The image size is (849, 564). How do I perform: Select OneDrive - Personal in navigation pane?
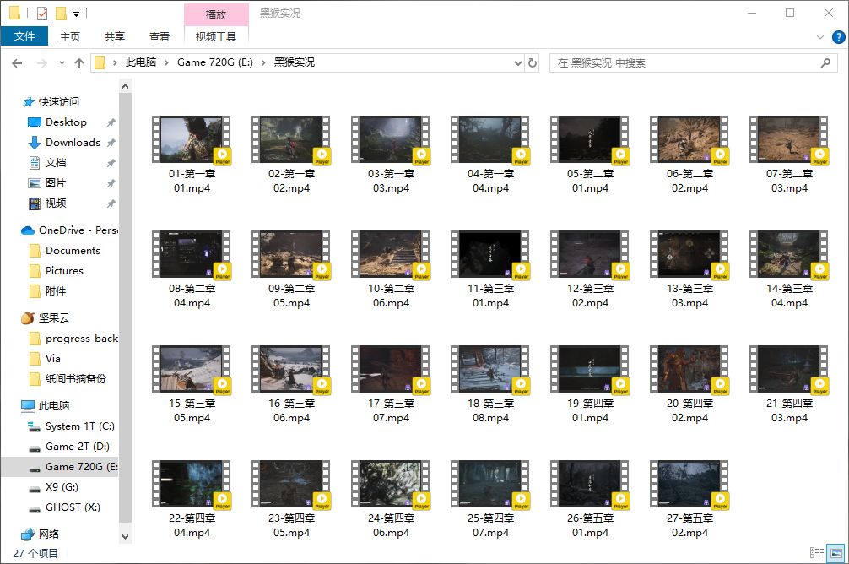pyautogui.click(x=78, y=230)
